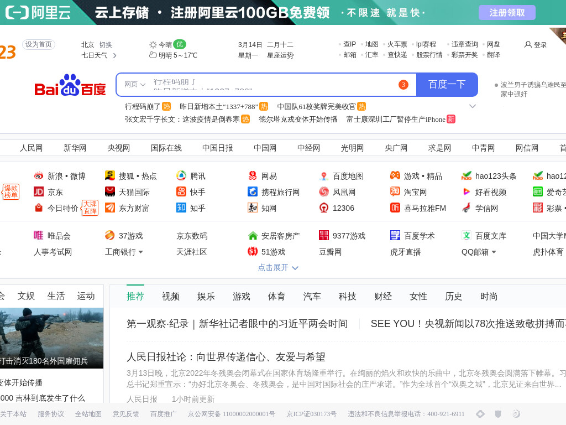Visit the 光明网 link
566x425 pixels.
pyautogui.click(x=352, y=148)
